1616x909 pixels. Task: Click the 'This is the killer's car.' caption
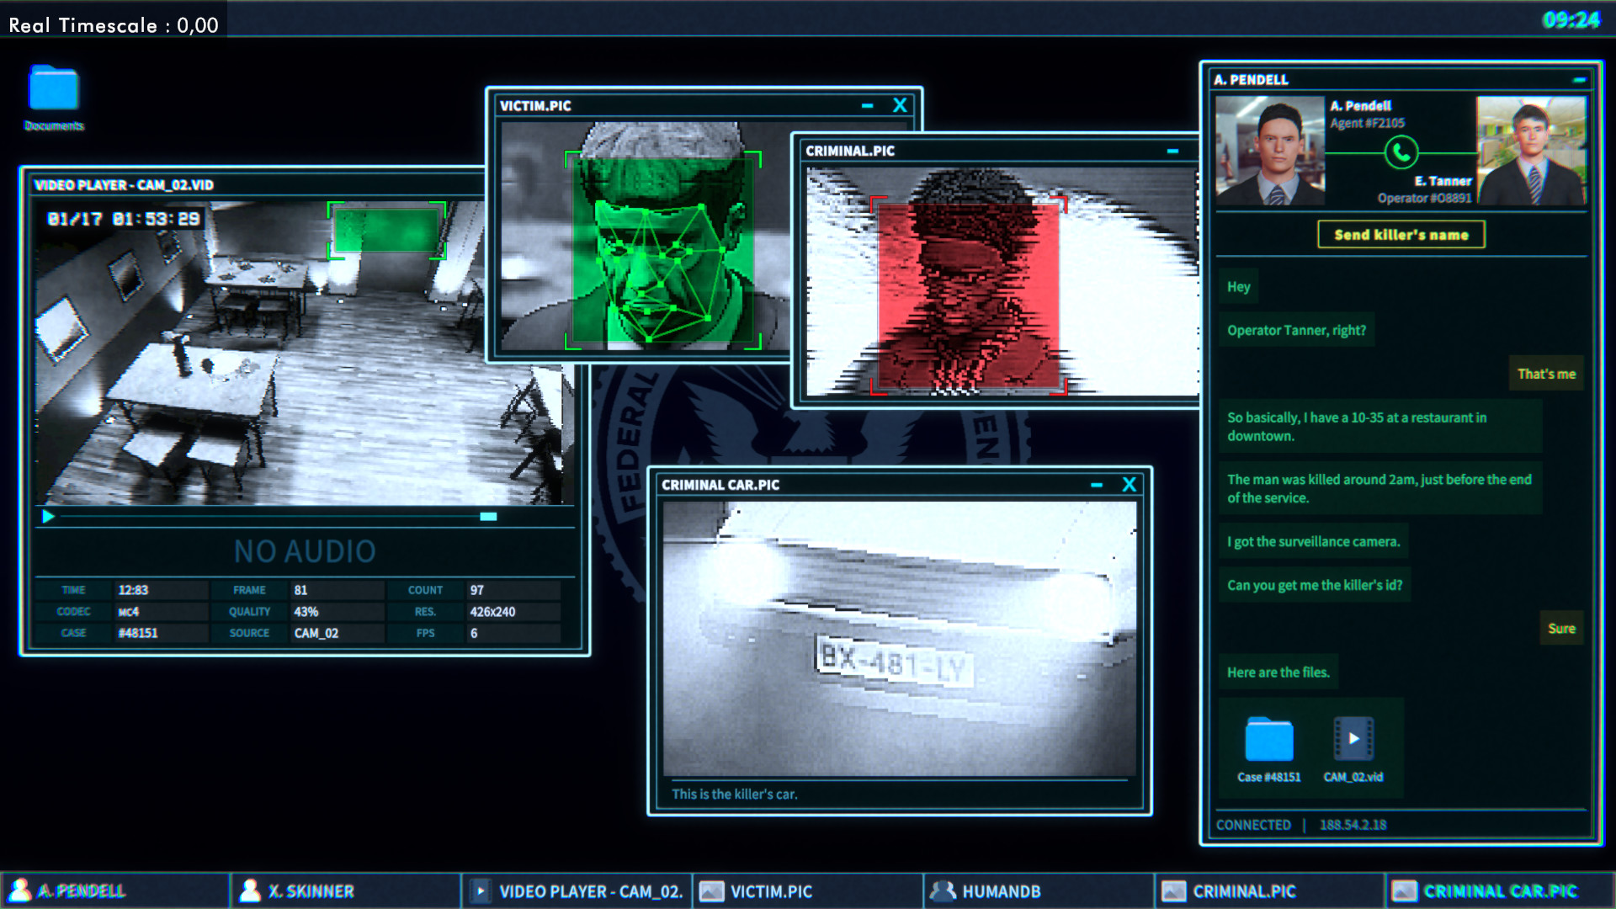(734, 794)
